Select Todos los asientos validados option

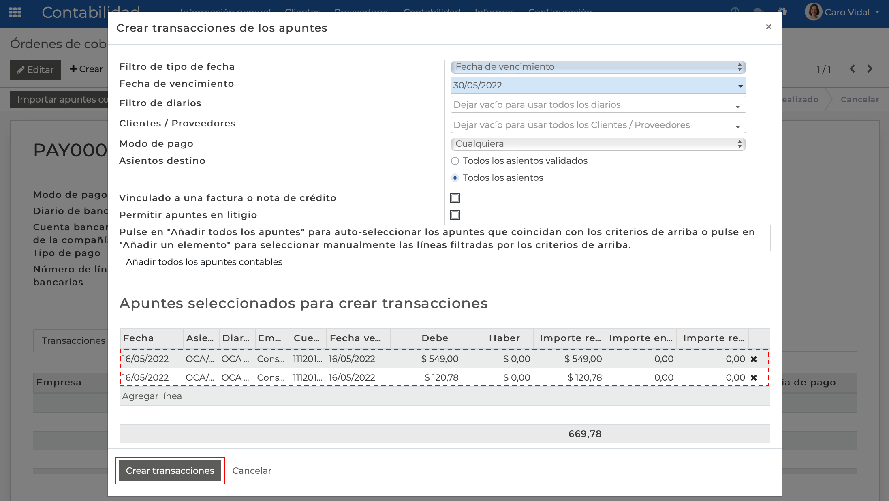pyautogui.click(x=455, y=161)
